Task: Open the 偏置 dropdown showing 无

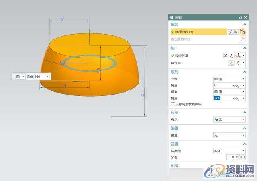Action: 229,136
